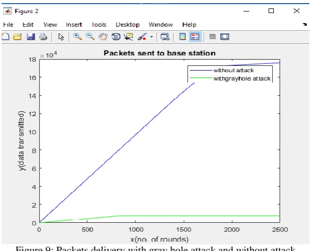Click the Hide Plot Tools icon
Image resolution: width=311 pixels, height=251 pixels.
point(212,37)
